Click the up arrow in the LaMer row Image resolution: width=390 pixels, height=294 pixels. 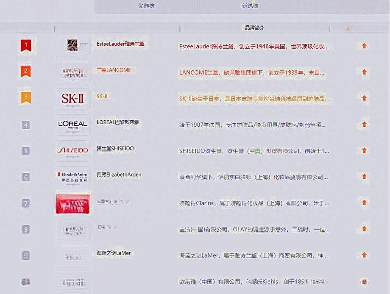click(365, 255)
